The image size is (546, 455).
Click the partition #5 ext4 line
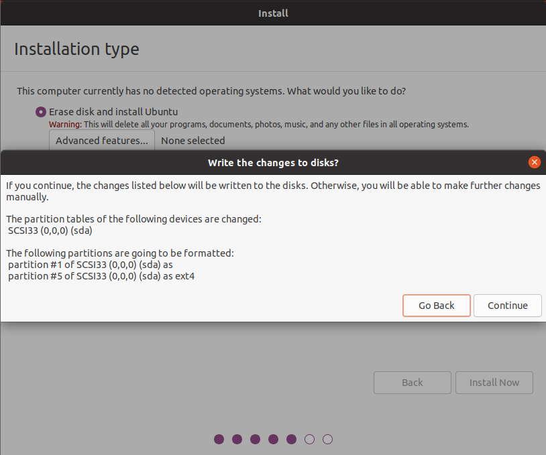(101, 275)
